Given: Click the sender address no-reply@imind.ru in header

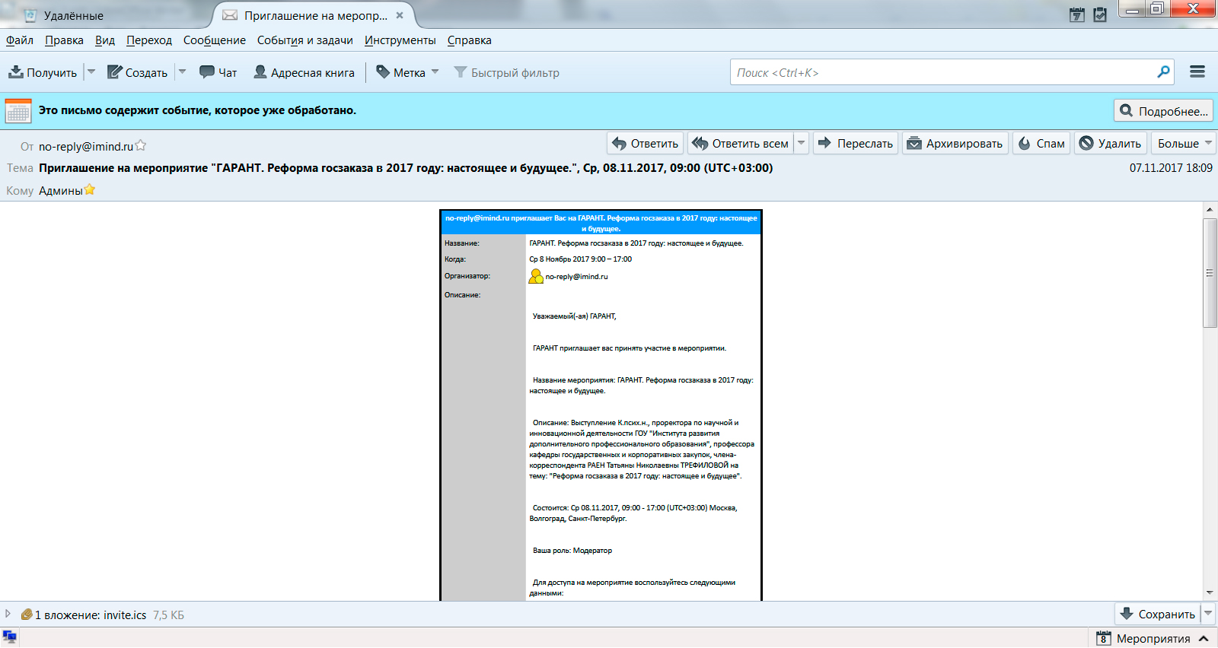Looking at the screenshot, I should tap(86, 146).
